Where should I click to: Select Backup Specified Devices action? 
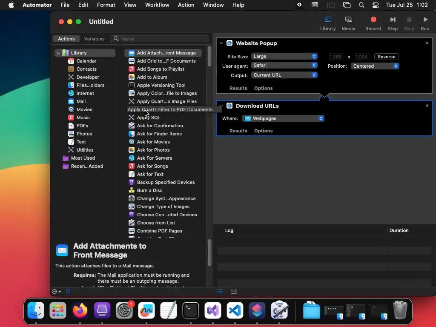pos(166,182)
